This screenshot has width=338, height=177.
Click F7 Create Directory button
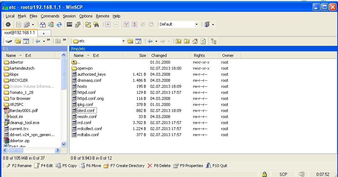click(x=124, y=166)
